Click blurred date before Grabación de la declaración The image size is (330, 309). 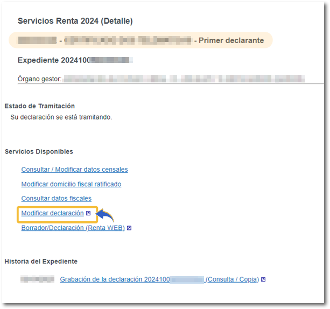pyautogui.click(x=37, y=280)
